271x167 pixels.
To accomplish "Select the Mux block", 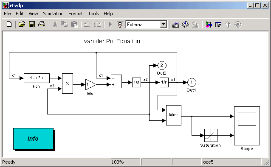I will [x=174, y=115].
